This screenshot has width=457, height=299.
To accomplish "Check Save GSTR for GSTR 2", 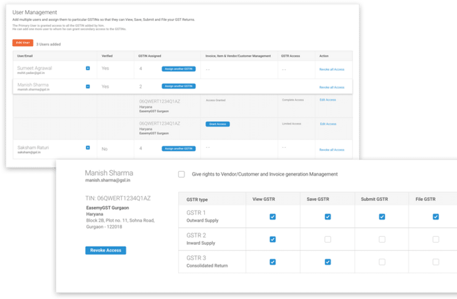I will coord(328,239).
